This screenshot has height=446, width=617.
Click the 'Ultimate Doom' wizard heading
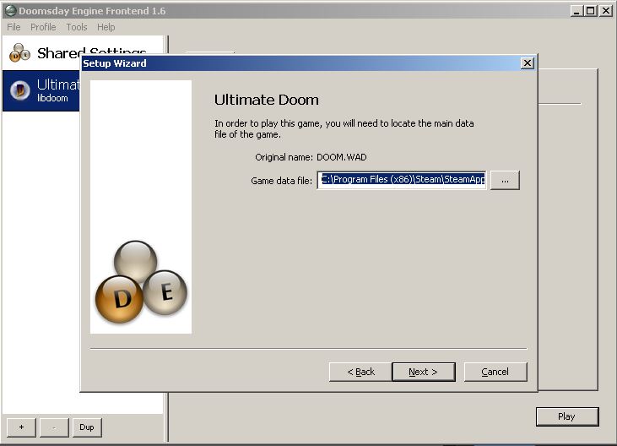(x=267, y=100)
